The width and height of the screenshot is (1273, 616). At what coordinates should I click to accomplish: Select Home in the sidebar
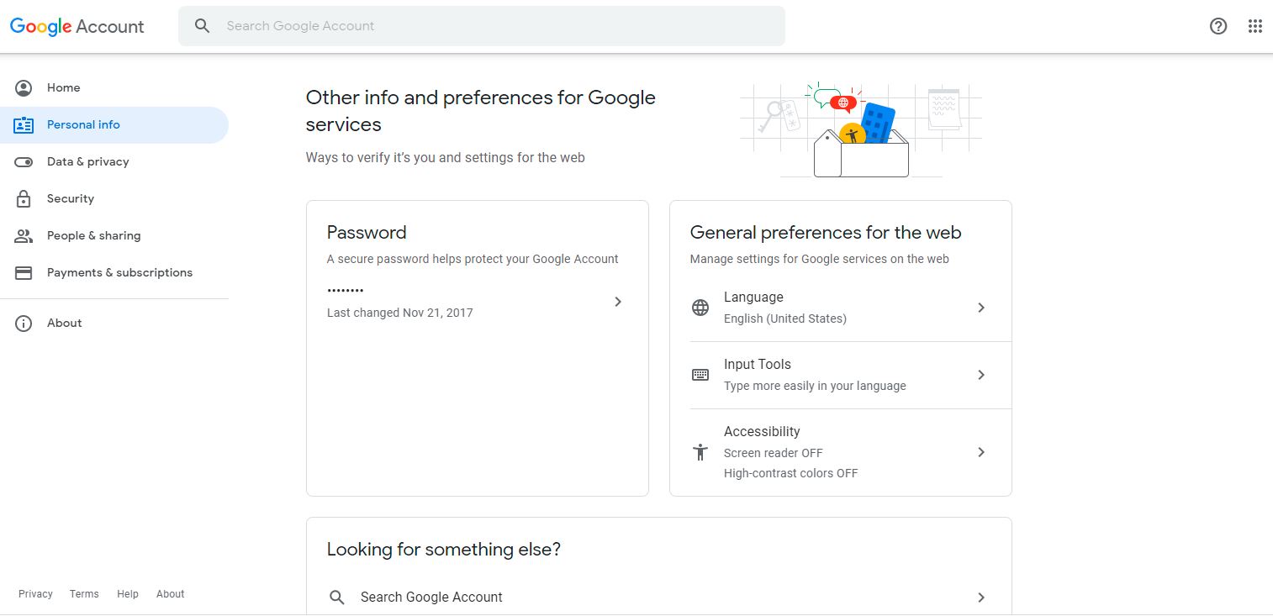pos(63,87)
